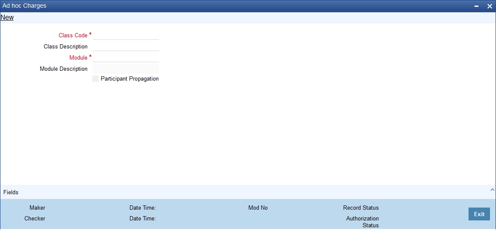Click the Exit button

pos(479,214)
